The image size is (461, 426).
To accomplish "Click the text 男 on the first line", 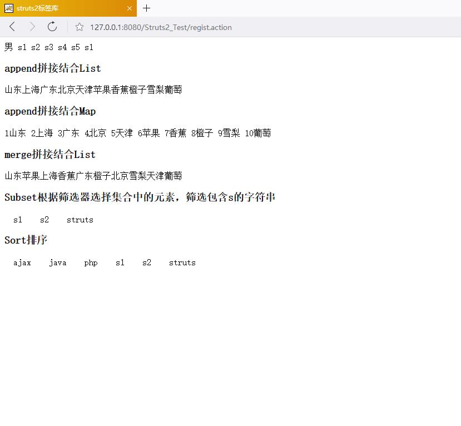I will tap(8, 47).
